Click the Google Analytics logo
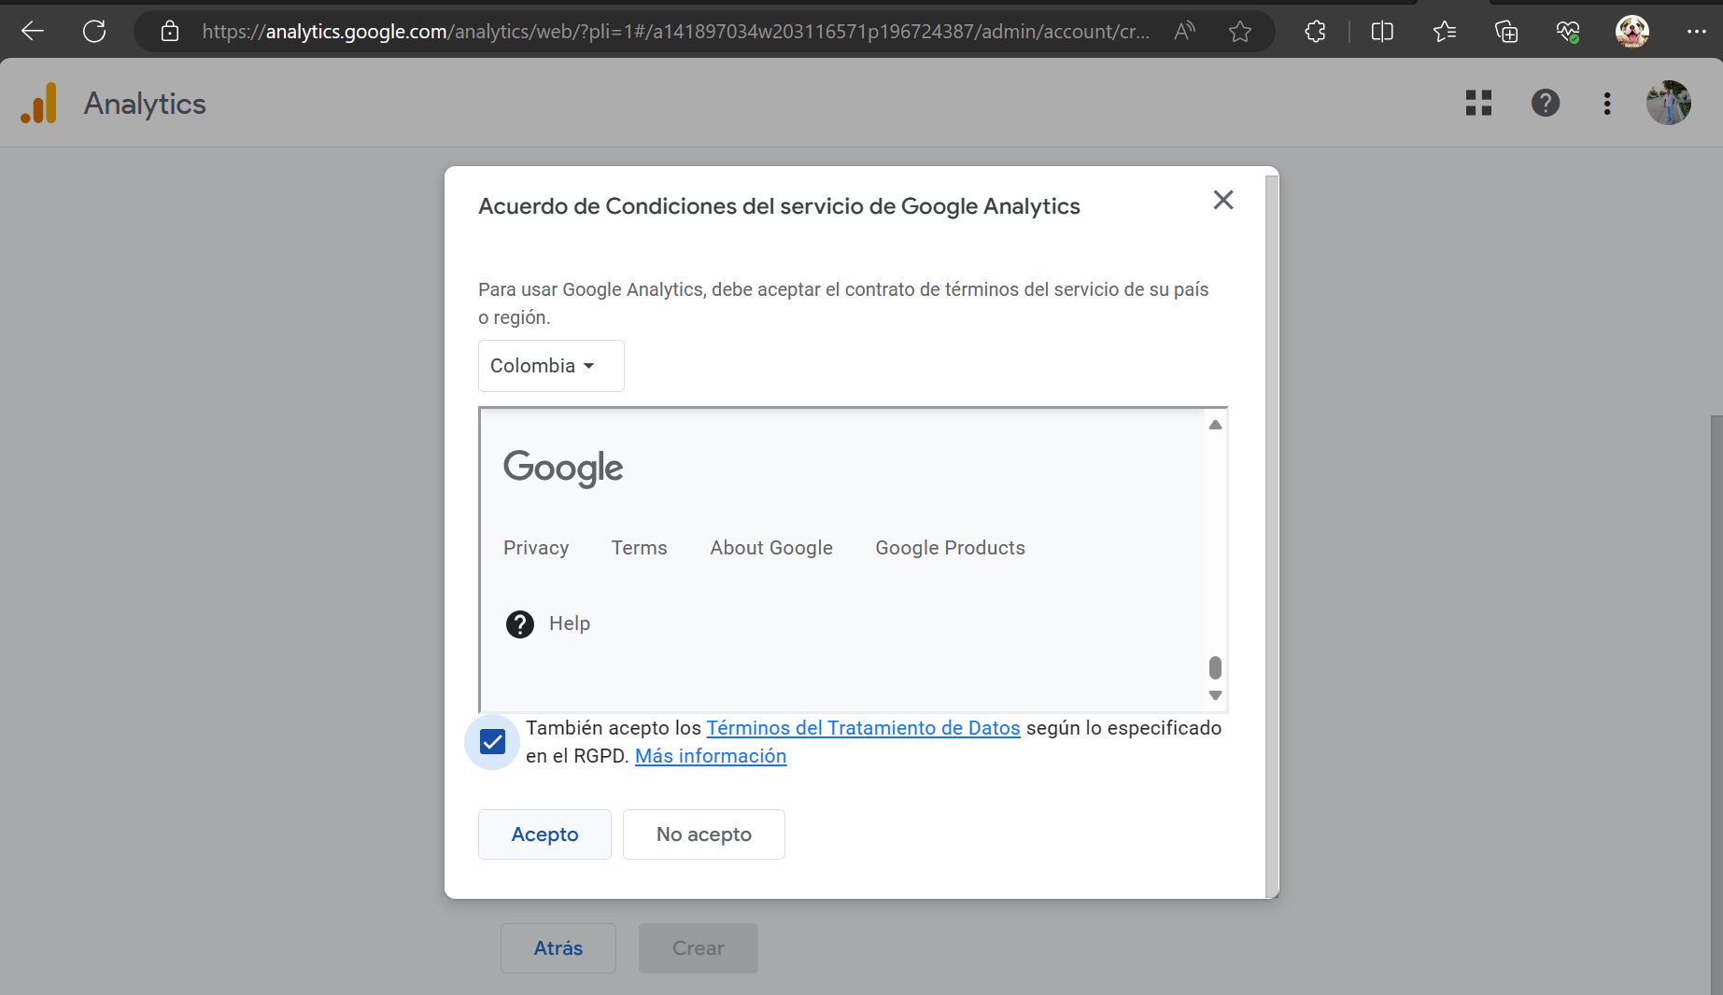1723x995 pixels. (39, 103)
